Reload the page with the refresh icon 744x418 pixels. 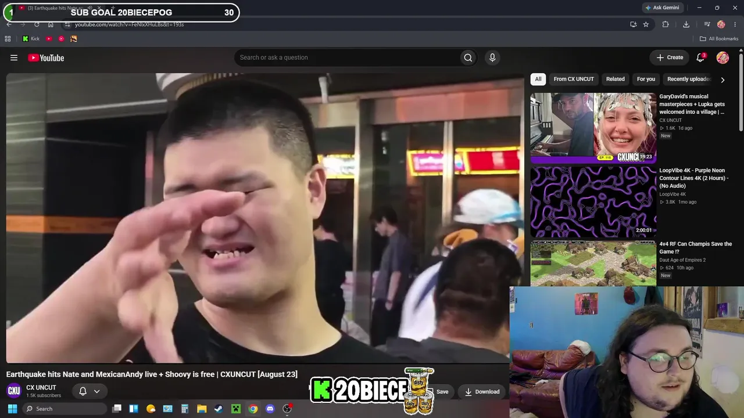click(37, 24)
